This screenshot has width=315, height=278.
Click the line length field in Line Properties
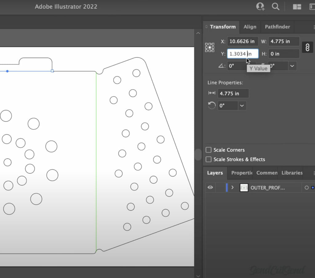click(x=233, y=93)
